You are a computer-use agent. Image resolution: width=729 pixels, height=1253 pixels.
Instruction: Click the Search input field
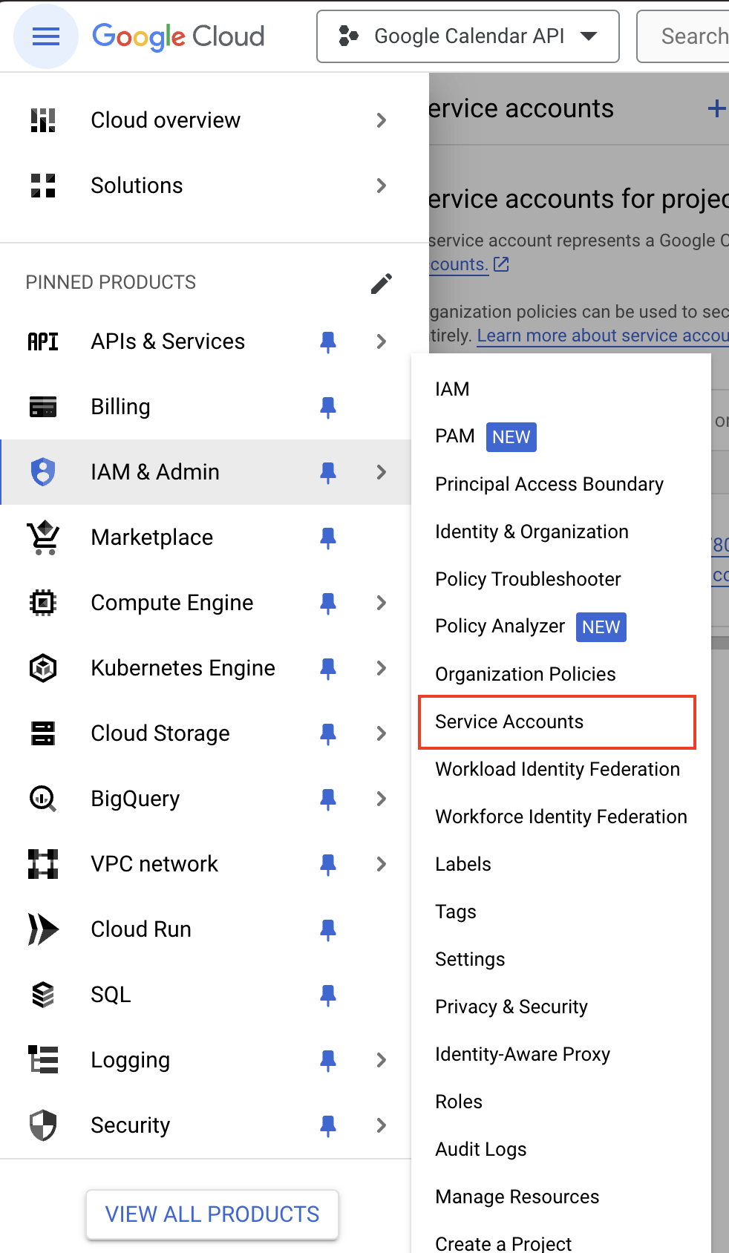pyautogui.click(x=683, y=36)
